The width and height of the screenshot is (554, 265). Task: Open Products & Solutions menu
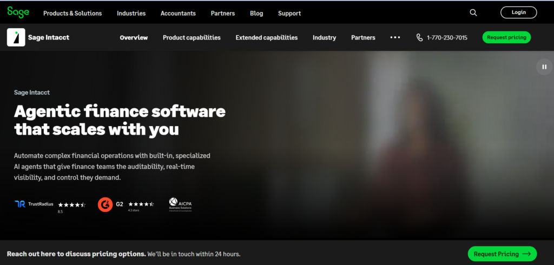point(72,13)
